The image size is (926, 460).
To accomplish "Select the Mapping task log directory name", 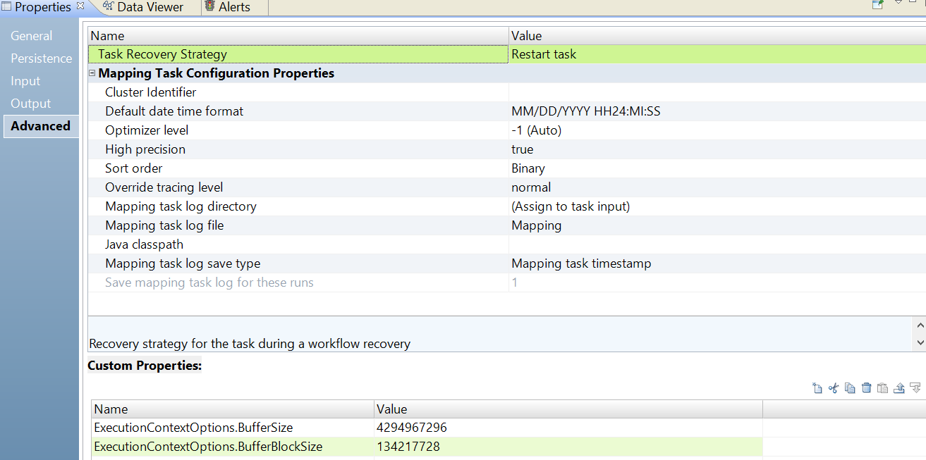I will click(x=181, y=206).
